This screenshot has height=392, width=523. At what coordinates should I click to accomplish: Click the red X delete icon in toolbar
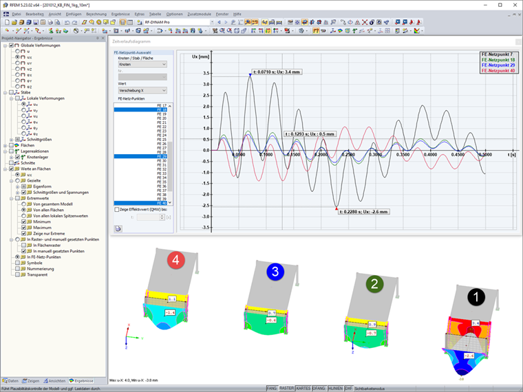pyautogui.click(x=365, y=22)
